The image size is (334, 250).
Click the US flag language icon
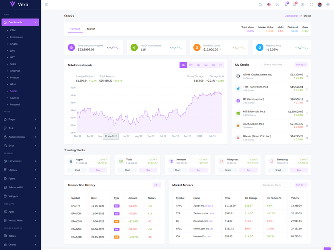coord(269,5)
